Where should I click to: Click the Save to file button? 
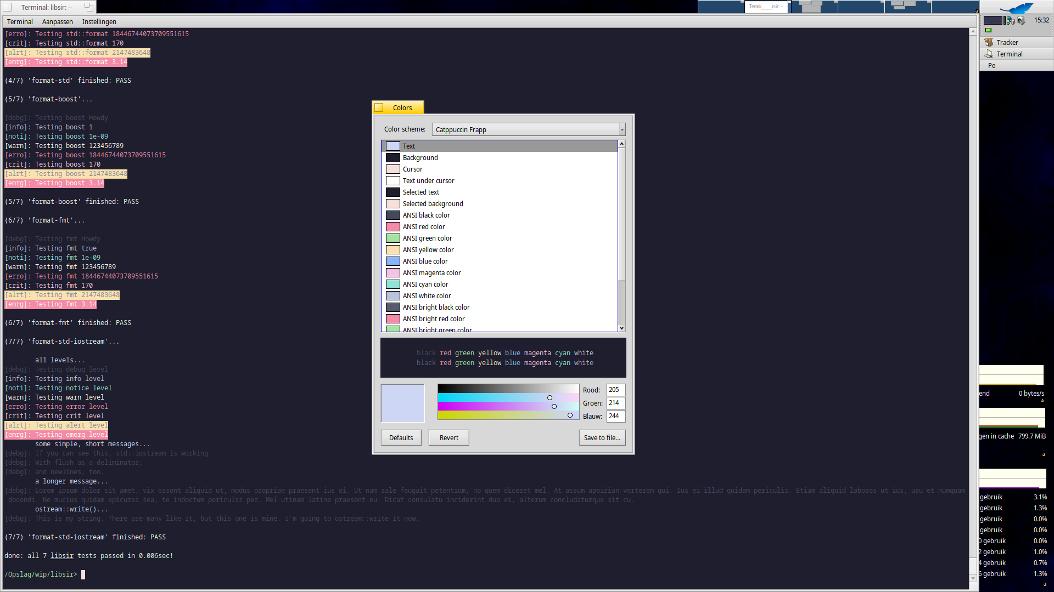(602, 437)
